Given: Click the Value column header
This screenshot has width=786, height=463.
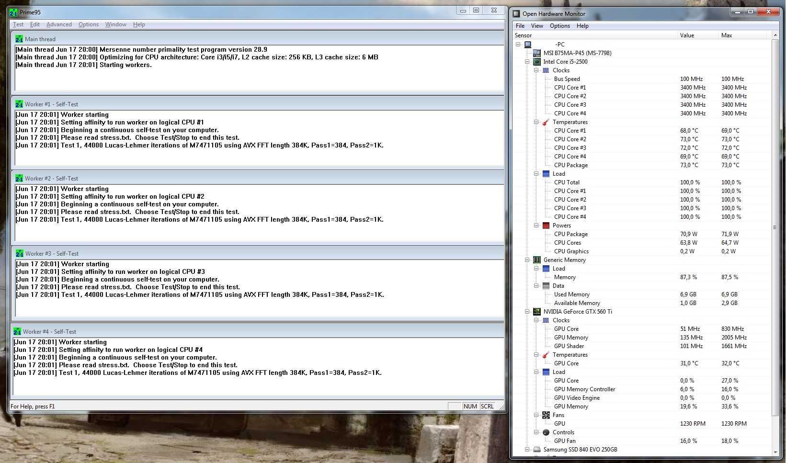Looking at the screenshot, I should tap(698, 35).
